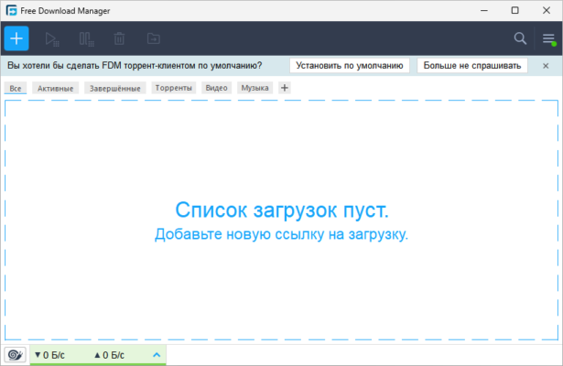Minimize the Free Download Manager window
This screenshot has height=366, width=563.
[x=484, y=10]
